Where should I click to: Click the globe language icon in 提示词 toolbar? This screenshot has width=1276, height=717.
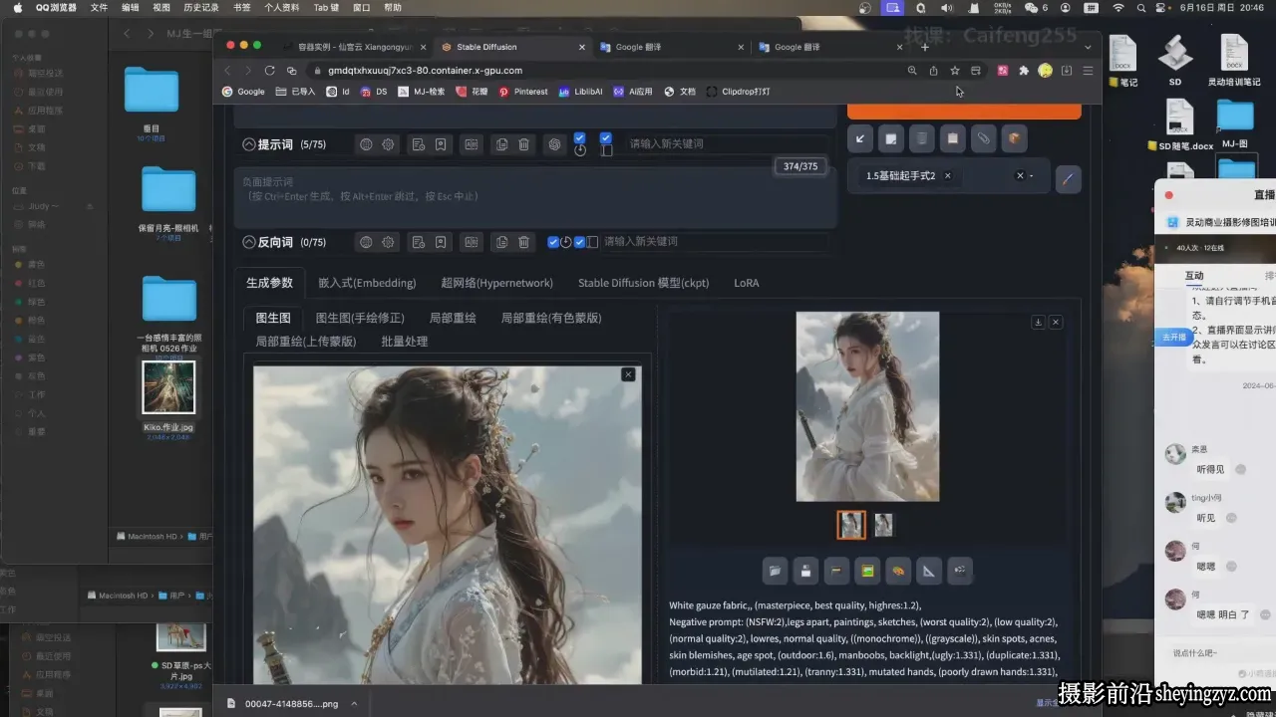click(x=366, y=144)
